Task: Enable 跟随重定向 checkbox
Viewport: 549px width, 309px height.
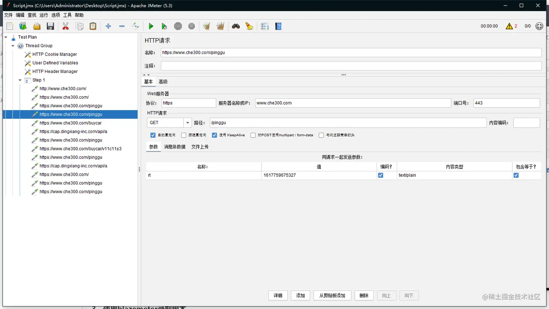Action: point(184,135)
